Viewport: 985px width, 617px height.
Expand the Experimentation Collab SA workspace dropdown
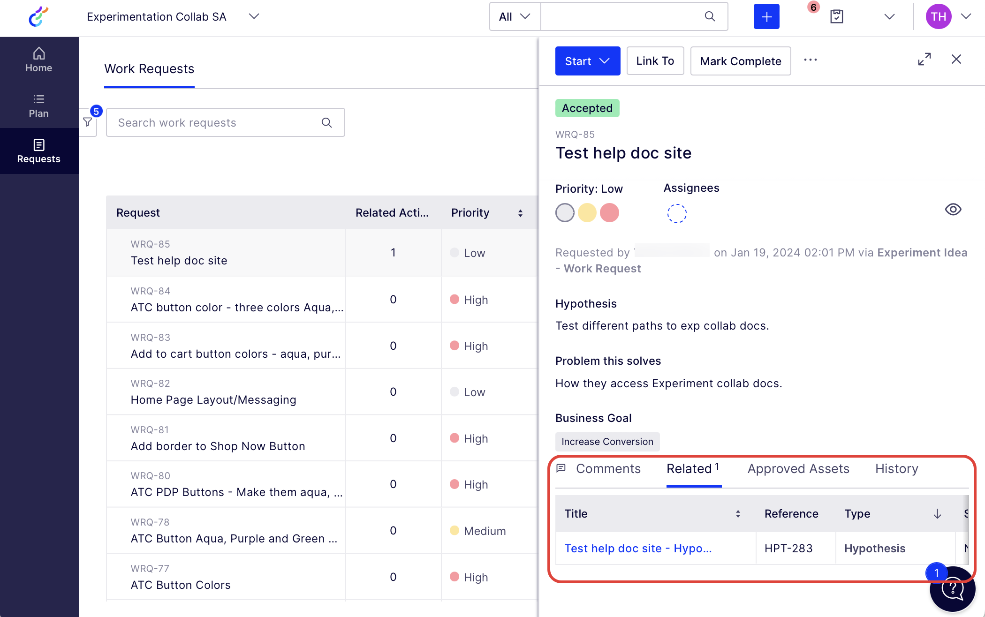coord(254,16)
